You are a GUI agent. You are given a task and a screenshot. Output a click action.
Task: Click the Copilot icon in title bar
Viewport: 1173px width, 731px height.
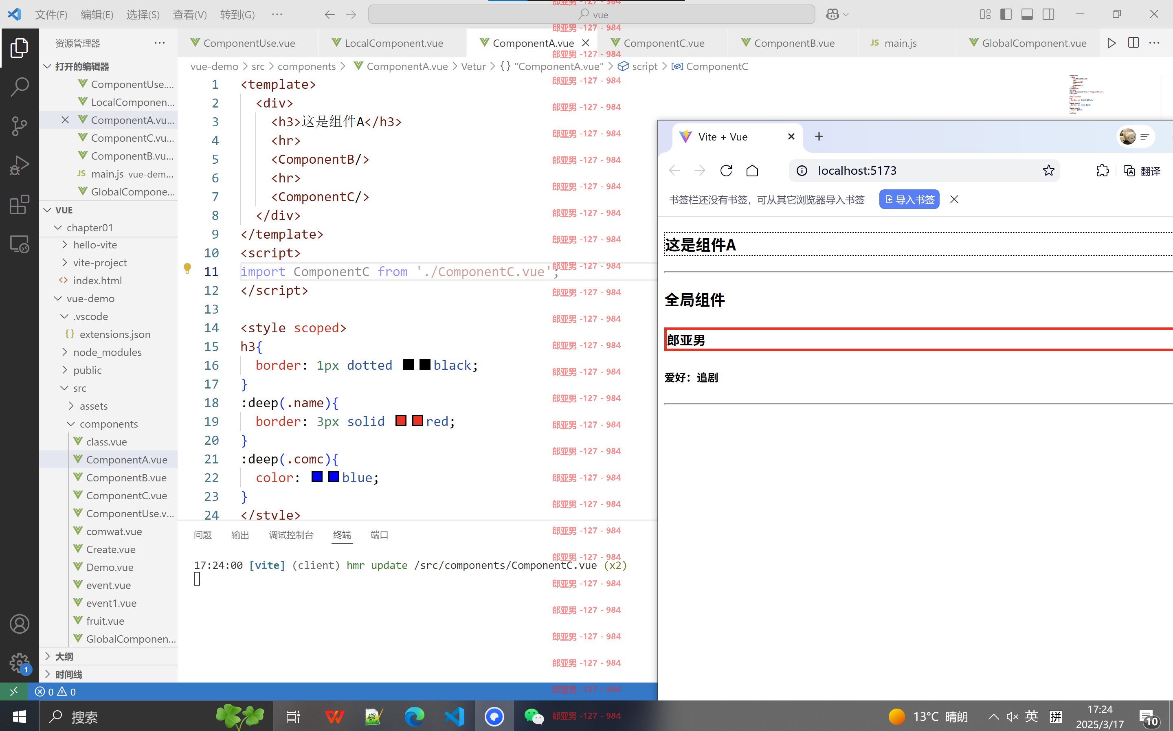pyautogui.click(x=832, y=15)
